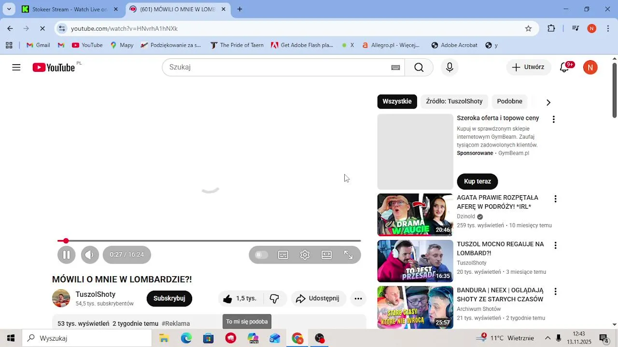
Task: Open the TUSZOL MOCNO REGAUJE video title
Action: click(500, 249)
